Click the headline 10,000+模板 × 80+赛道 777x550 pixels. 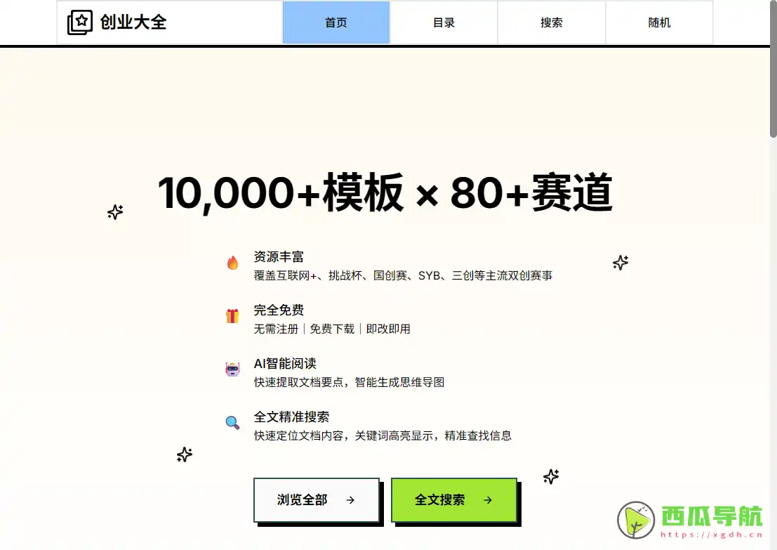385,193
